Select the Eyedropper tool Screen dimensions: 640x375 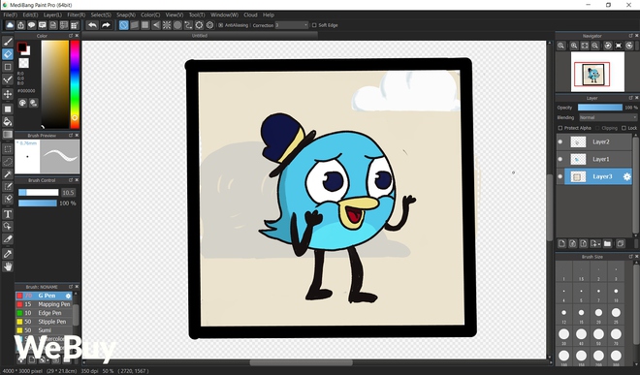[8, 254]
